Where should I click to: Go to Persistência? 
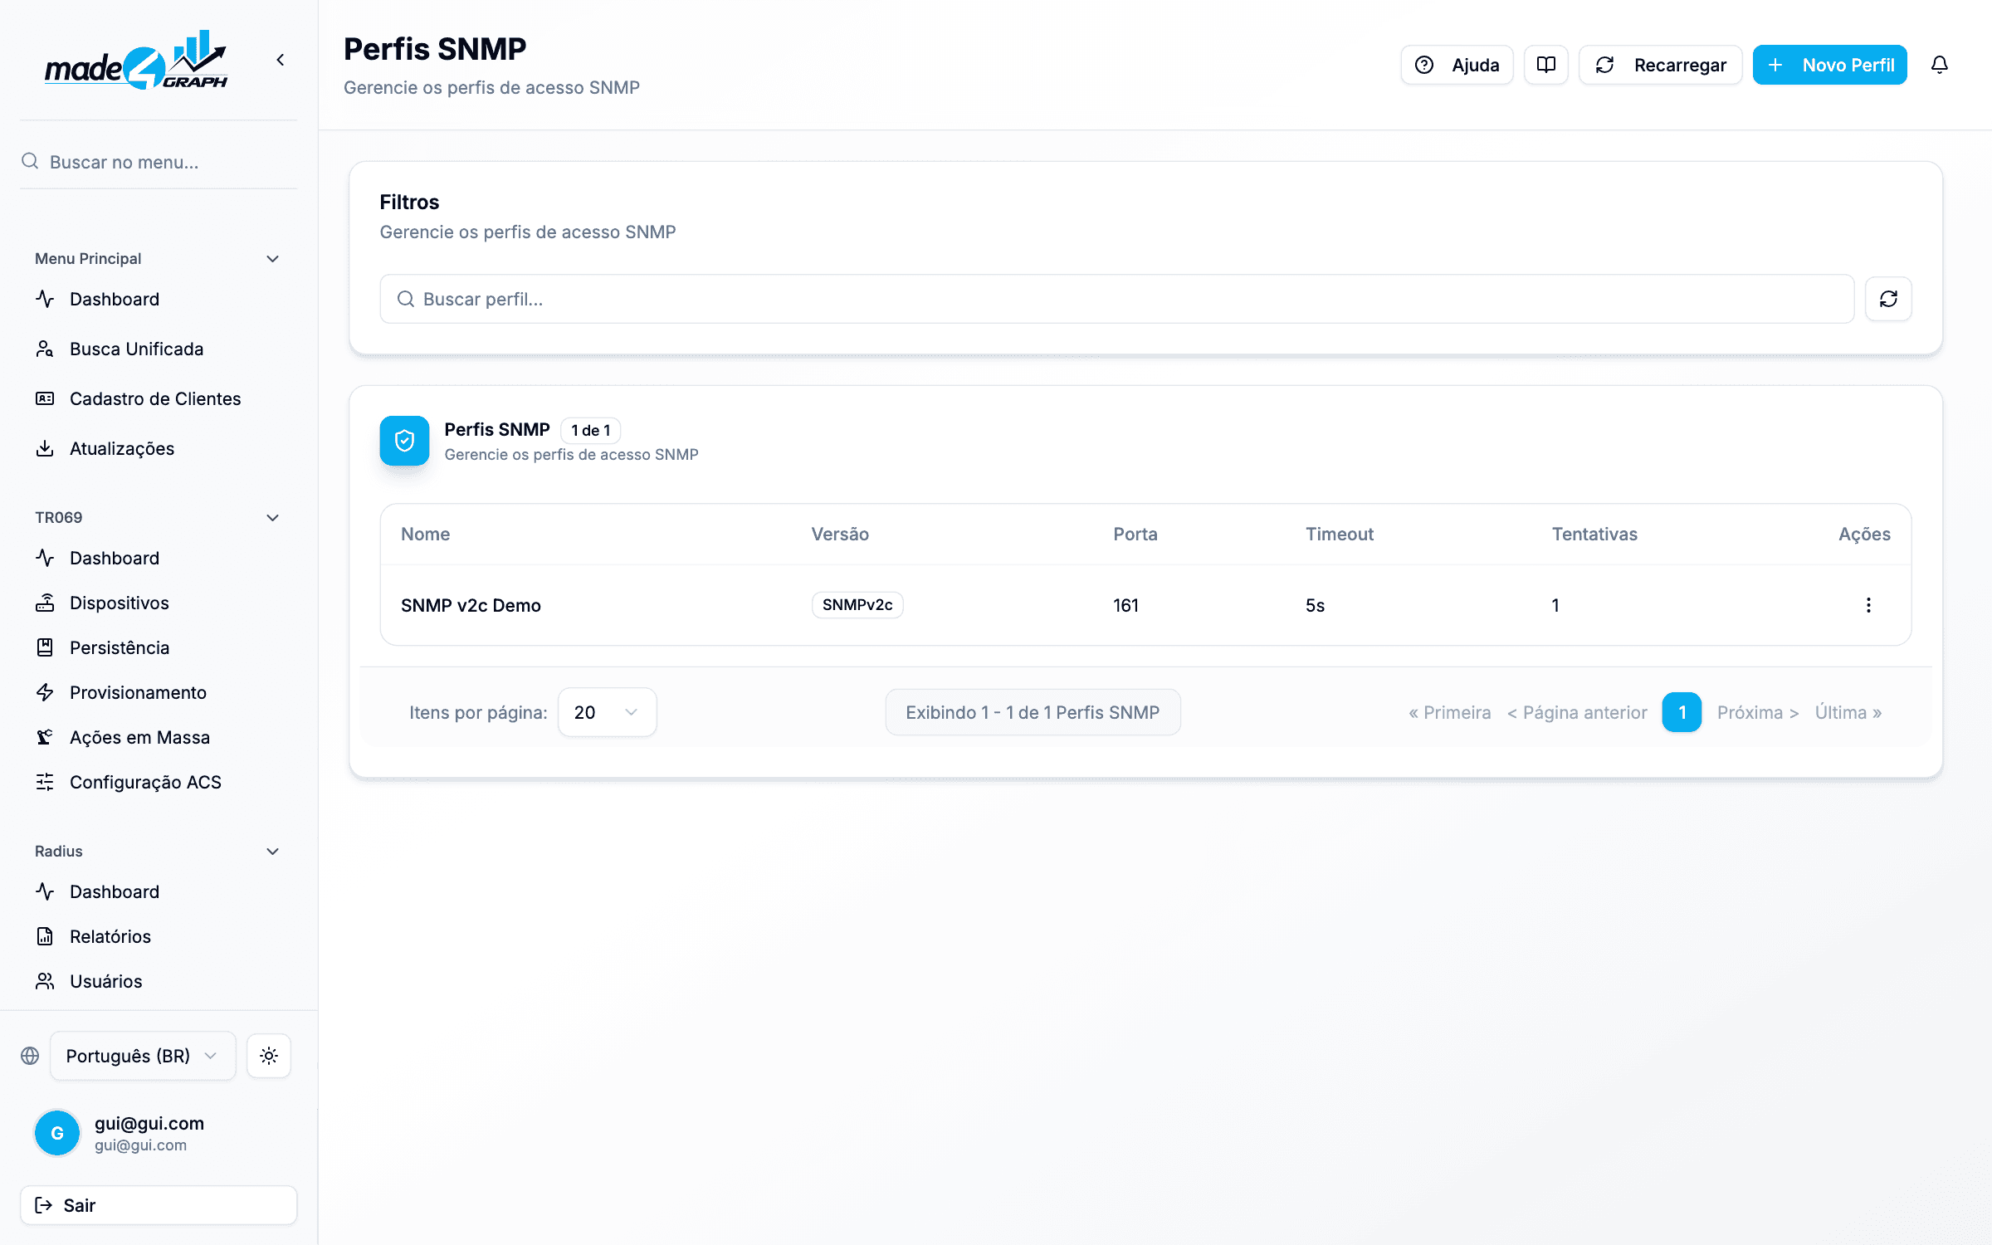[158, 647]
